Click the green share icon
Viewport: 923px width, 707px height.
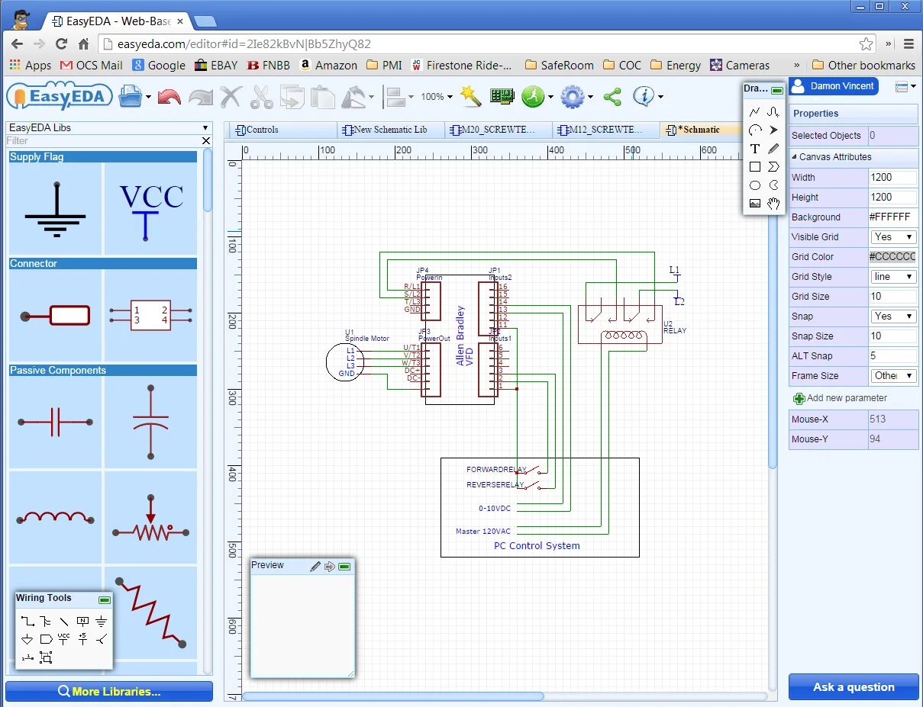pyautogui.click(x=612, y=97)
